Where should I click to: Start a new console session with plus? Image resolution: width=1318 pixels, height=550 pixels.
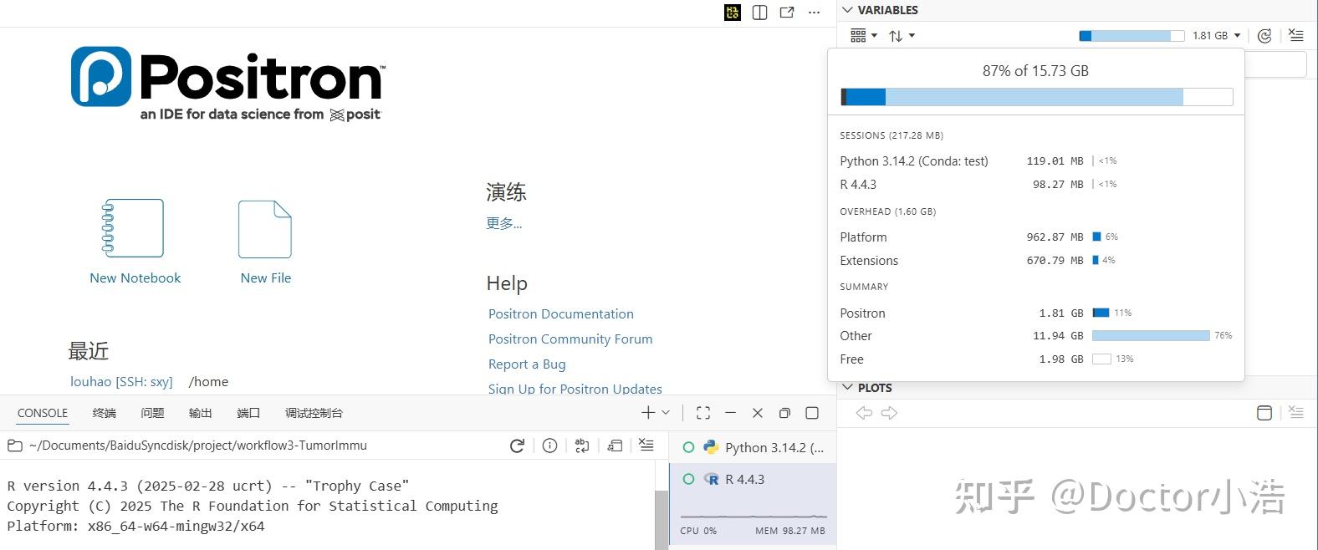click(x=648, y=413)
